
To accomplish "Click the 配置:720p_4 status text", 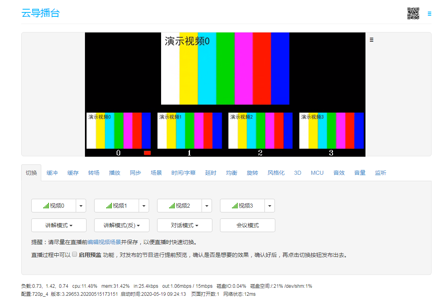I will coord(34,294).
